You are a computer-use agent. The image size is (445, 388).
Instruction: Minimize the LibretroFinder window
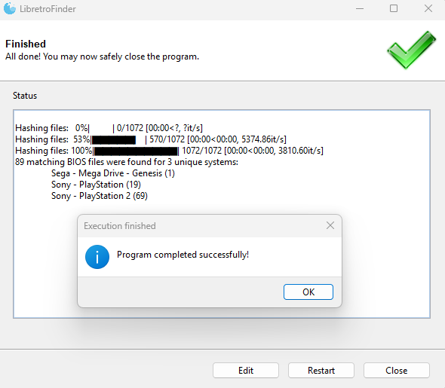360,9
